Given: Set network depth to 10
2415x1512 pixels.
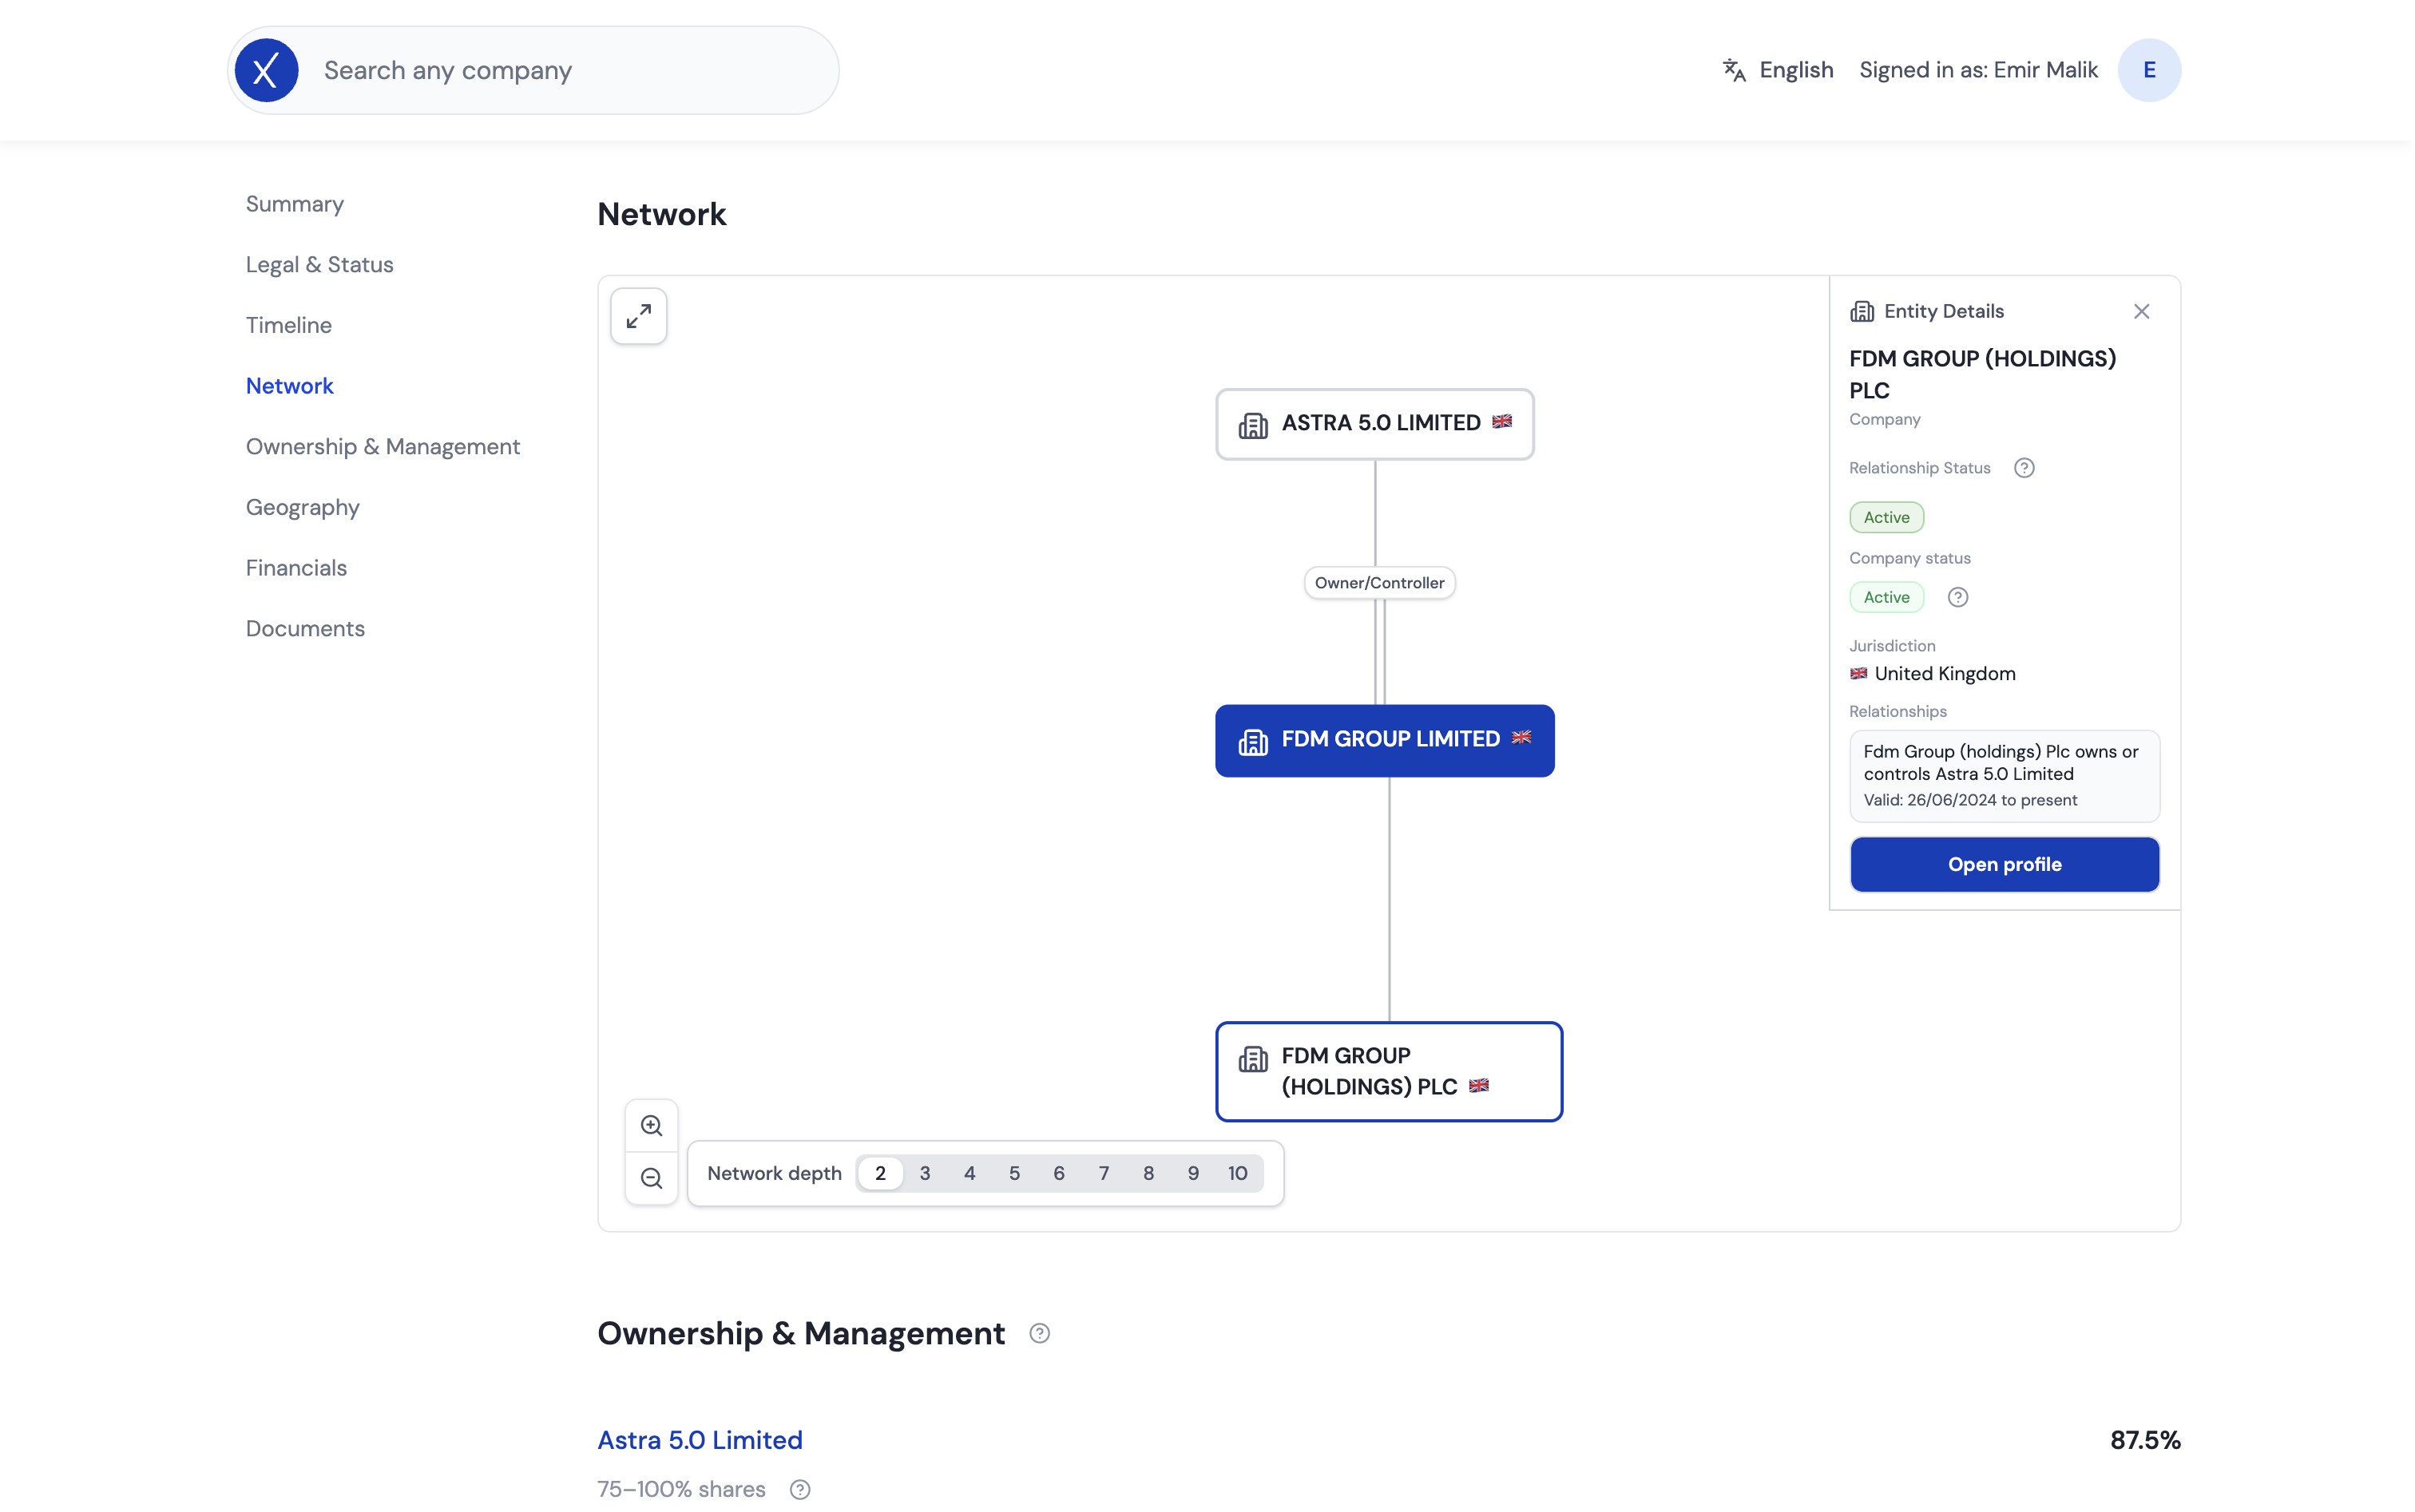Looking at the screenshot, I should pyautogui.click(x=1238, y=1173).
